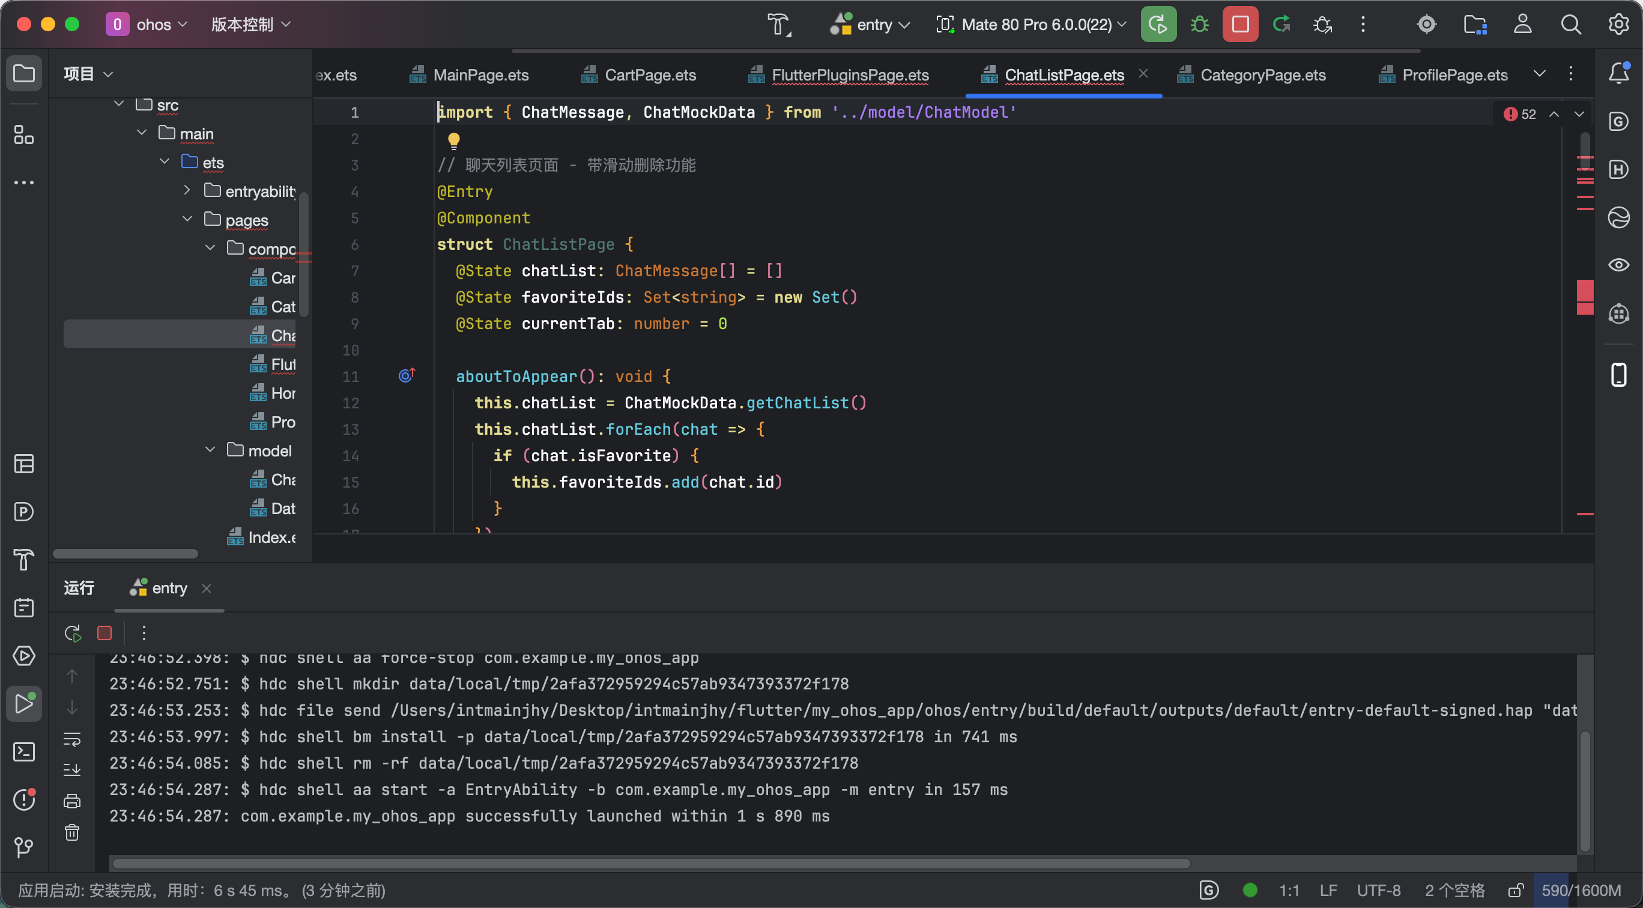Click the 52 errors indicator
Image resolution: width=1643 pixels, height=908 pixels.
point(1521,114)
